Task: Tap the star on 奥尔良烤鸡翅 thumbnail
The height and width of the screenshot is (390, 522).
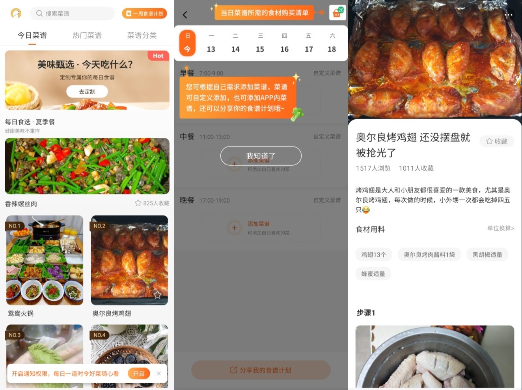Action: [x=157, y=295]
